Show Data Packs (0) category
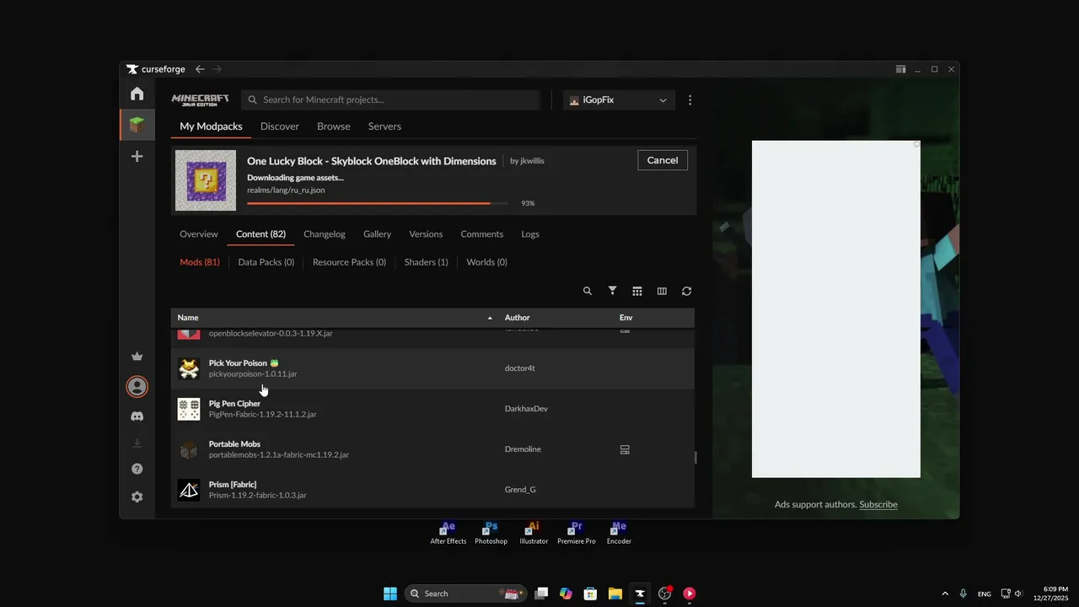 tap(266, 262)
